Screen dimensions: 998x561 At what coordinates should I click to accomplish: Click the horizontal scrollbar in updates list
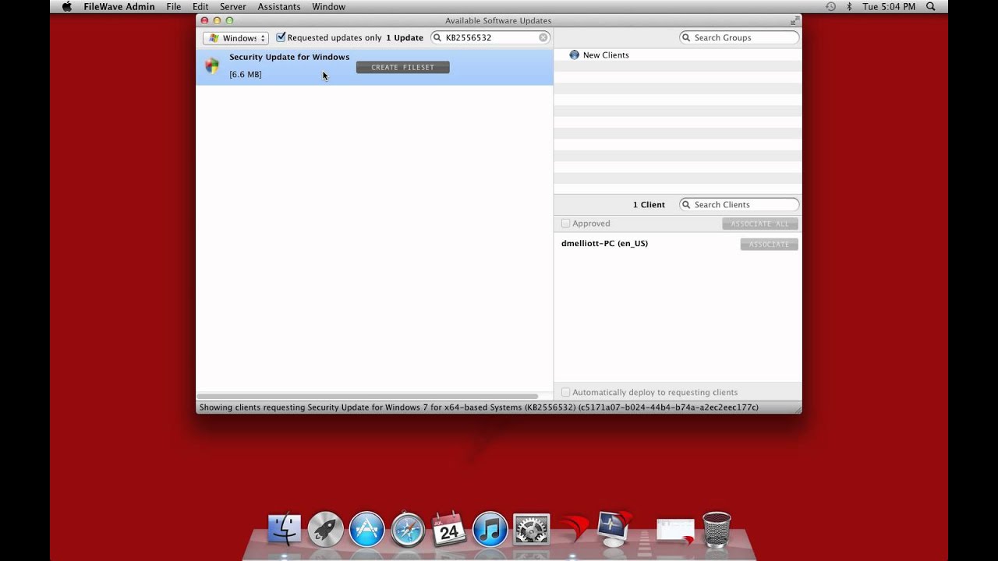(367, 397)
